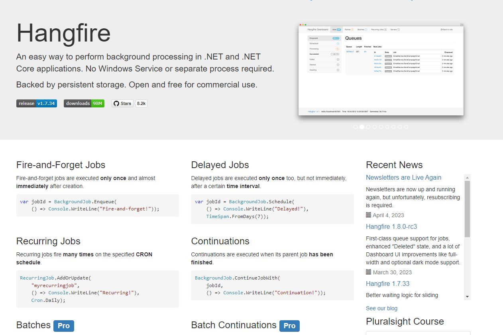The height and width of the screenshot is (335, 503).
Task: Open the downloads 98M badge
Action: tap(84, 103)
